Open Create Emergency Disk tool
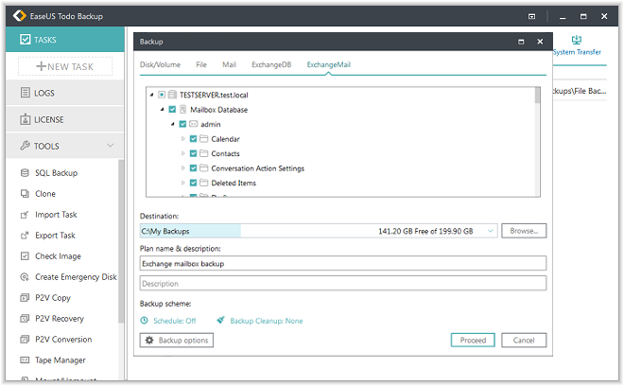Image resolution: width=624 pixels, height=386 pixels. click(x=76, y=277)
